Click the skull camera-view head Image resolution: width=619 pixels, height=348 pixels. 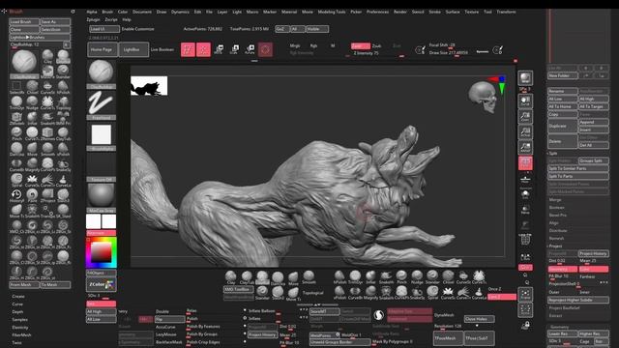[x=483, y=97]
